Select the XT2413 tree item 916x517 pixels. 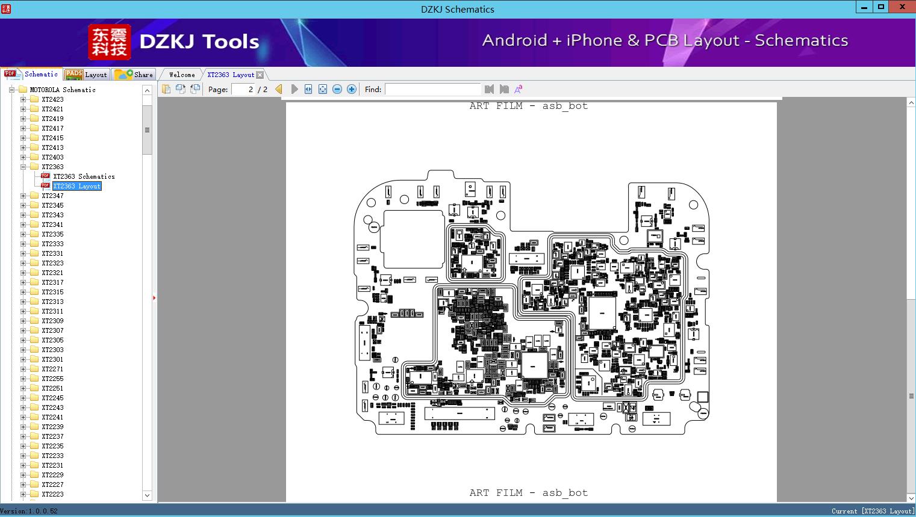(52, 147)
